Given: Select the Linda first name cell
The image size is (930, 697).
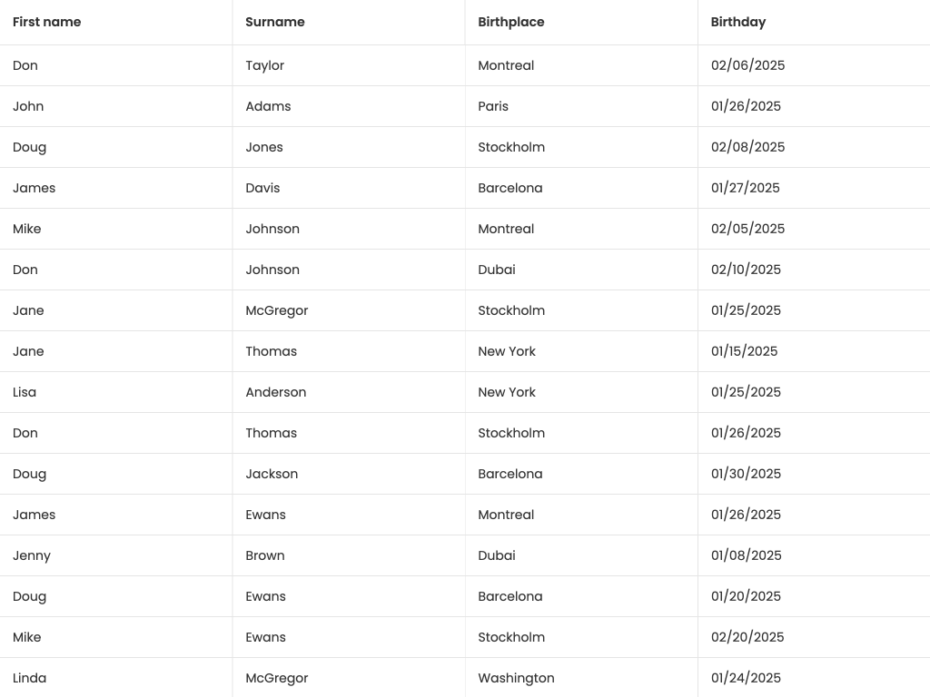Looking at the screenshot, I should click(x=30, y=678).
